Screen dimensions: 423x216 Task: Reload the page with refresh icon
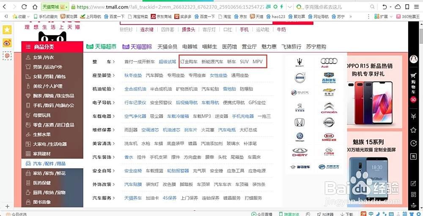[x=24, y=7]
